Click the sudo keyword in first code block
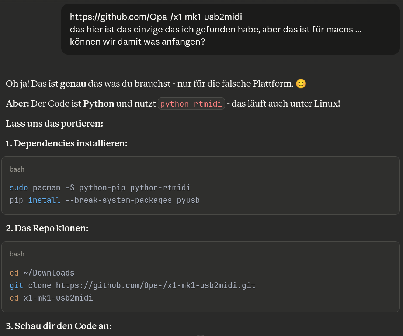Screen dimensions: 403x336 [18, 188]
